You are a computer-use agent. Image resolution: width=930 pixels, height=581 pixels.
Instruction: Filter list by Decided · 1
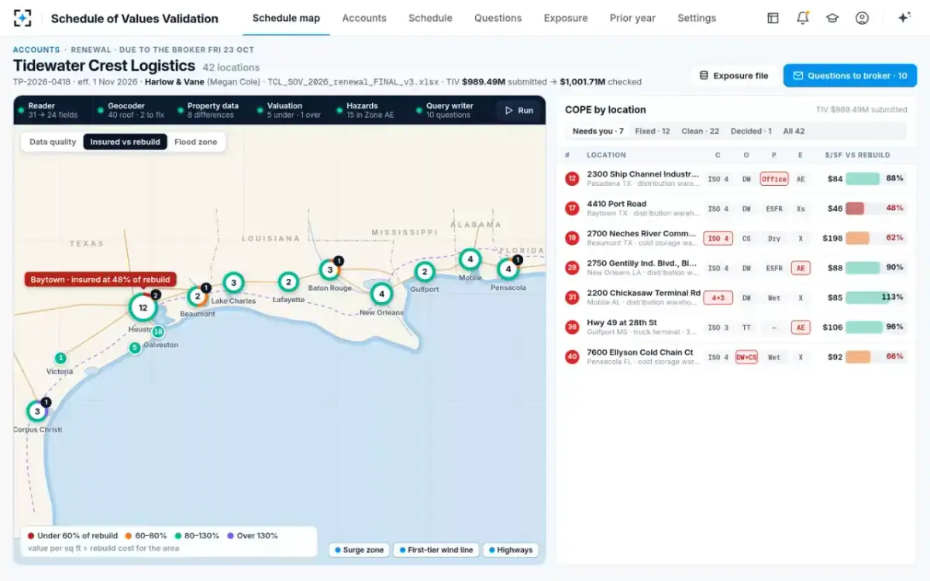tap(751, 131)
